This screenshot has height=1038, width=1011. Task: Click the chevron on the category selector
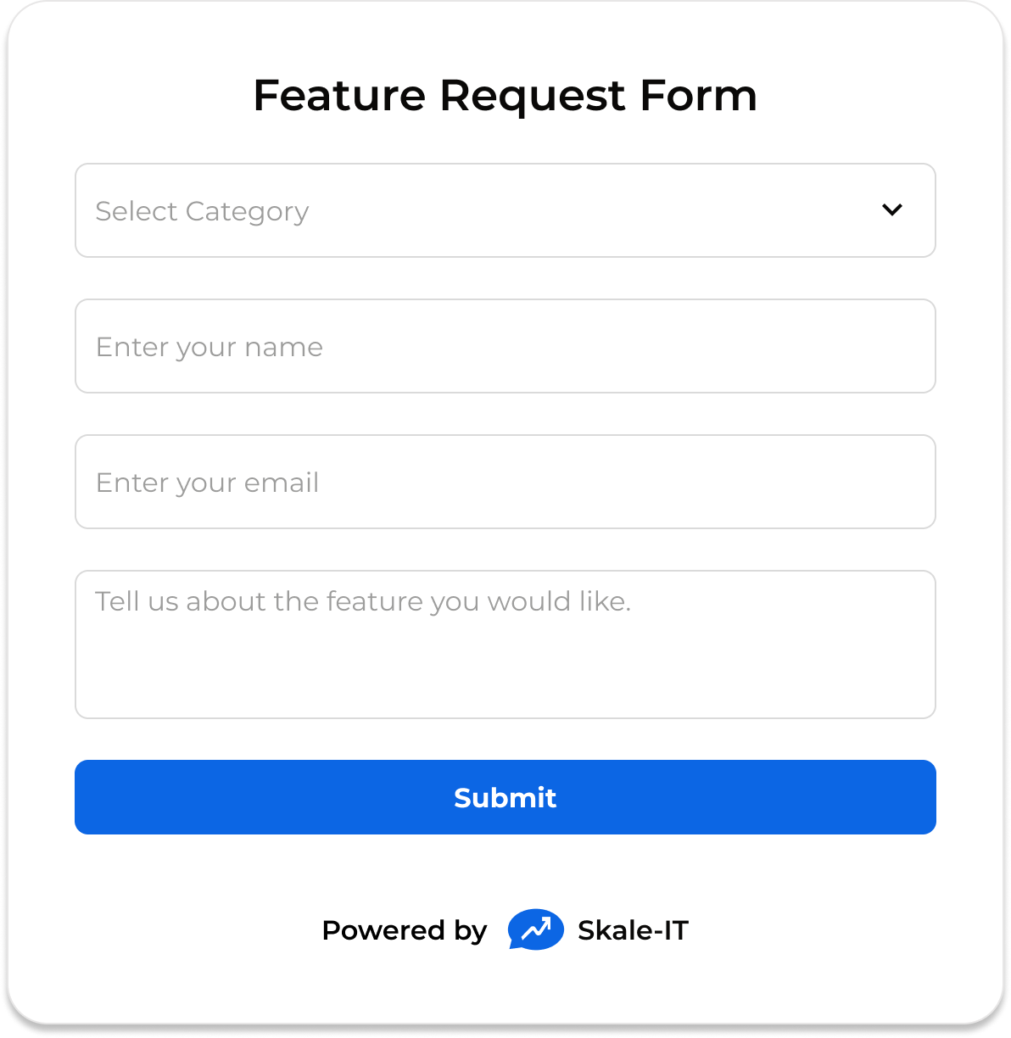(891, 209)
